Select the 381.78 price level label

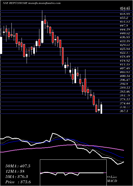click(125, 95)
